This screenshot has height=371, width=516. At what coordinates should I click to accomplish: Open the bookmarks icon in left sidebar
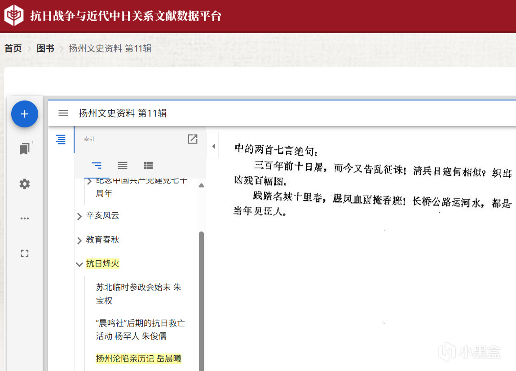point(25,149)
